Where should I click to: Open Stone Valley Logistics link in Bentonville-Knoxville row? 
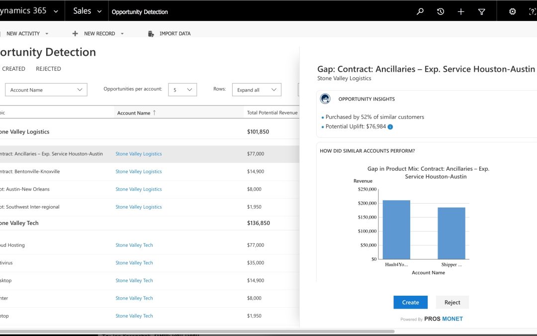click(x=138, y=171)
